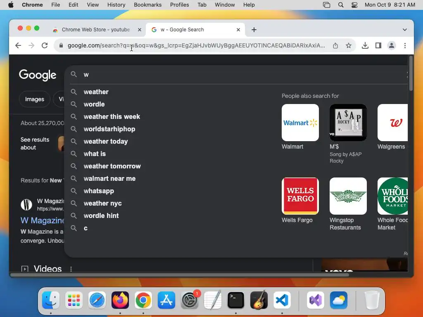The height and width of the screenshot is (317, 423).
Task: Open the Whole Foods Market thumbnail
Action: tap(392, 196)
